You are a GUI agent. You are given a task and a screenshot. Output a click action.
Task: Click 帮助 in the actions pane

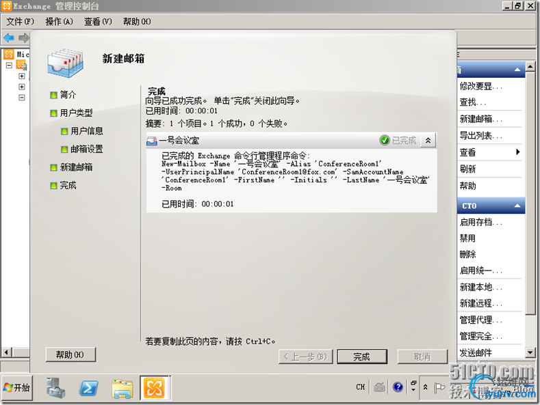[x=467, y=186]
